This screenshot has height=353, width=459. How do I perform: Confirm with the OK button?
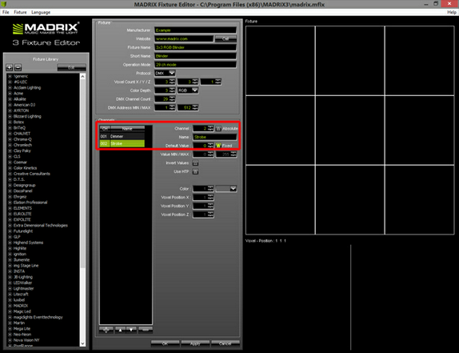[x=166, y=343]
